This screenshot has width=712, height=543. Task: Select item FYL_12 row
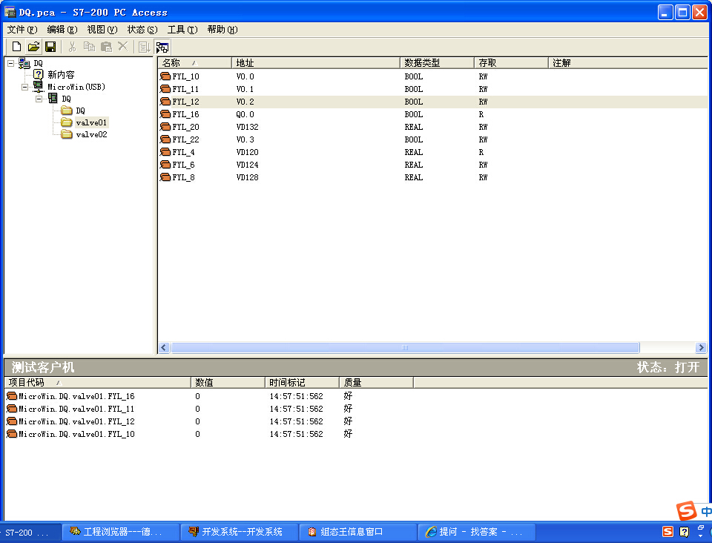432,102
